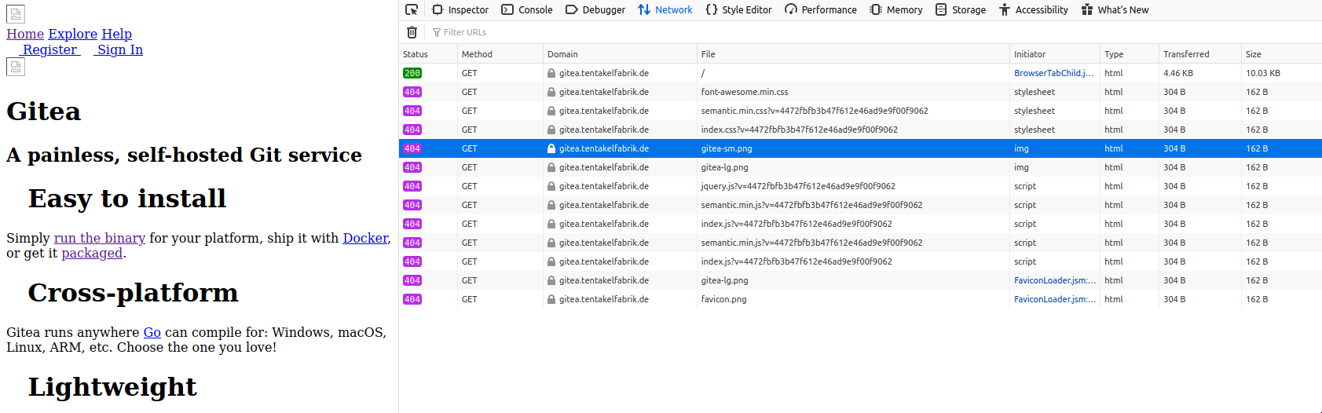The height and width of the screenshot is (413, 1322).
Task: Select the font-awesome.min.css request
Action: point(745,92)
